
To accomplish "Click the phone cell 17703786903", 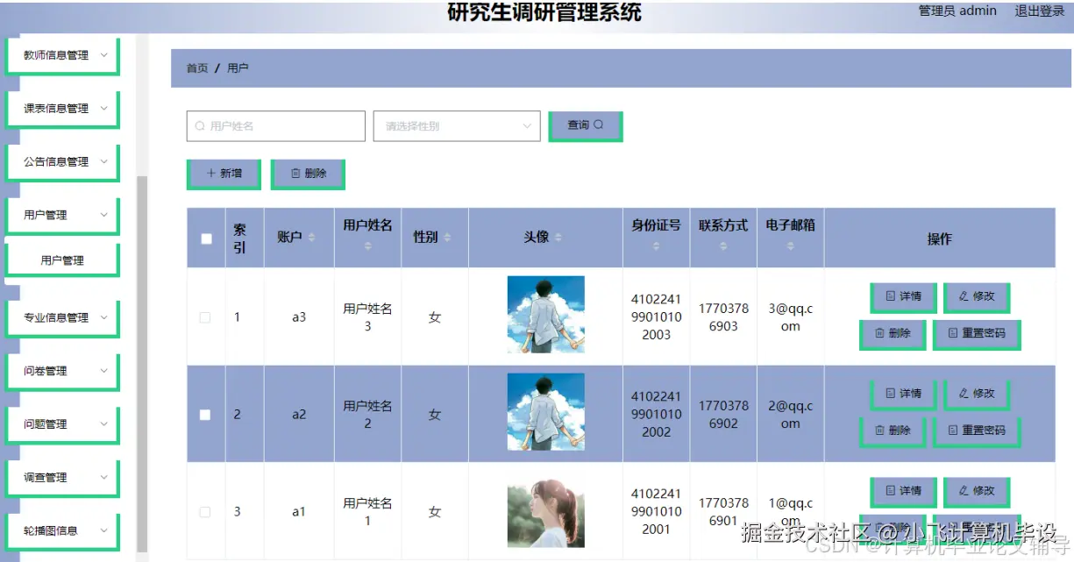I will [723, 317].
